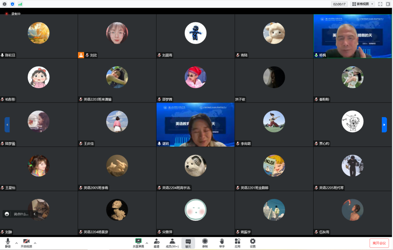
Task: Click the blue security shield icon
Action: point(12,4)
